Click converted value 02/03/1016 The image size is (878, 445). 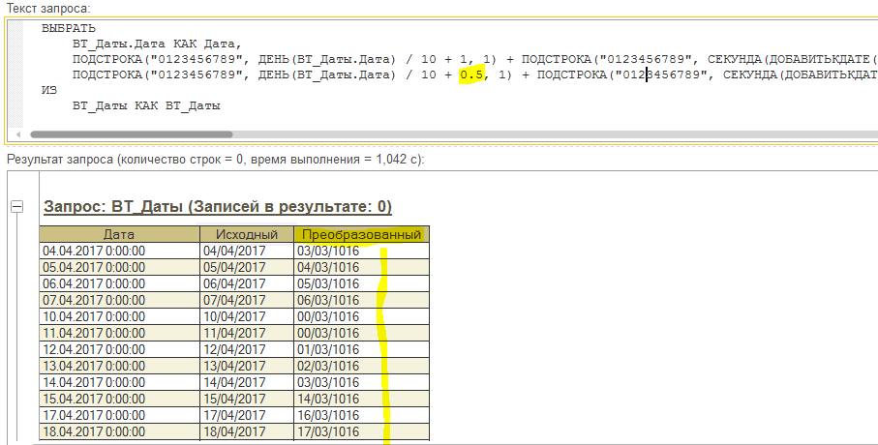(362, 366)
